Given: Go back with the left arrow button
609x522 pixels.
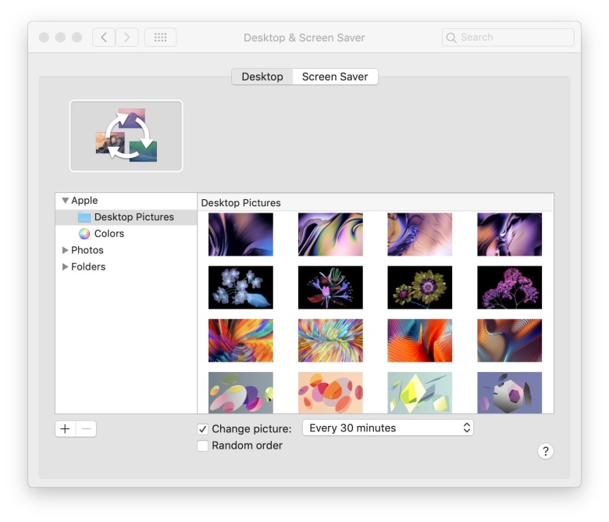Looking at the screenshot, I should pos(104,38).
